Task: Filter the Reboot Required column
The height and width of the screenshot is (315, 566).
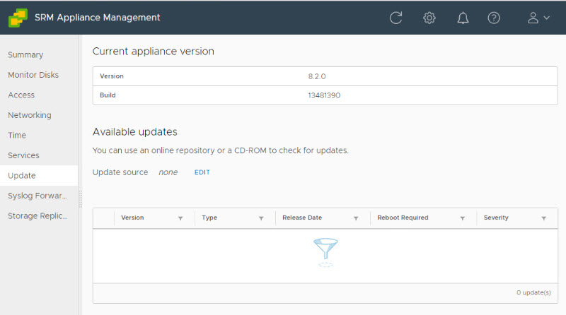Action: pos(462,218)
